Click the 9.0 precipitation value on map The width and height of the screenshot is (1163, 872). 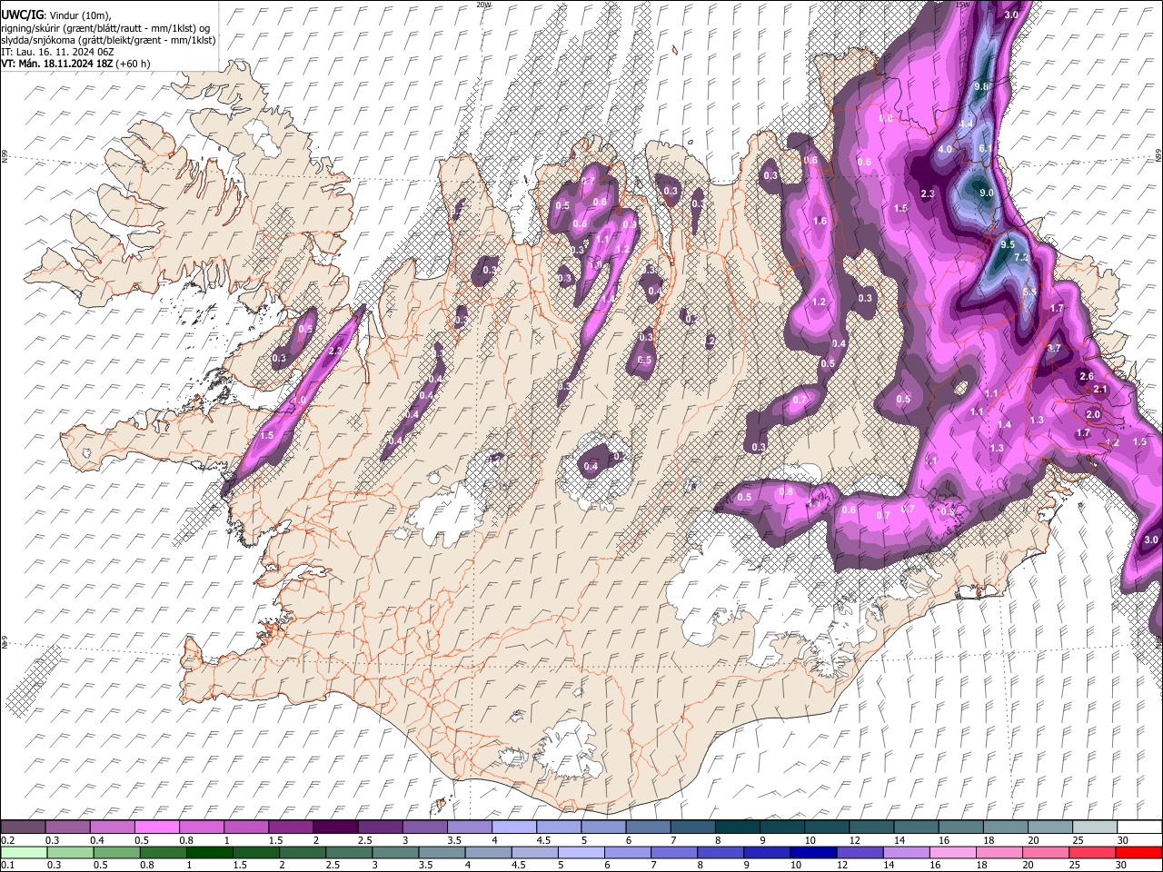point(987,193)
